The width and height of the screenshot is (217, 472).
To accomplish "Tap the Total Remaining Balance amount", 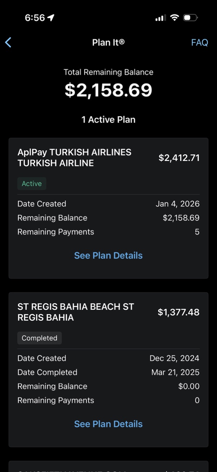I will tap(108, 90).
